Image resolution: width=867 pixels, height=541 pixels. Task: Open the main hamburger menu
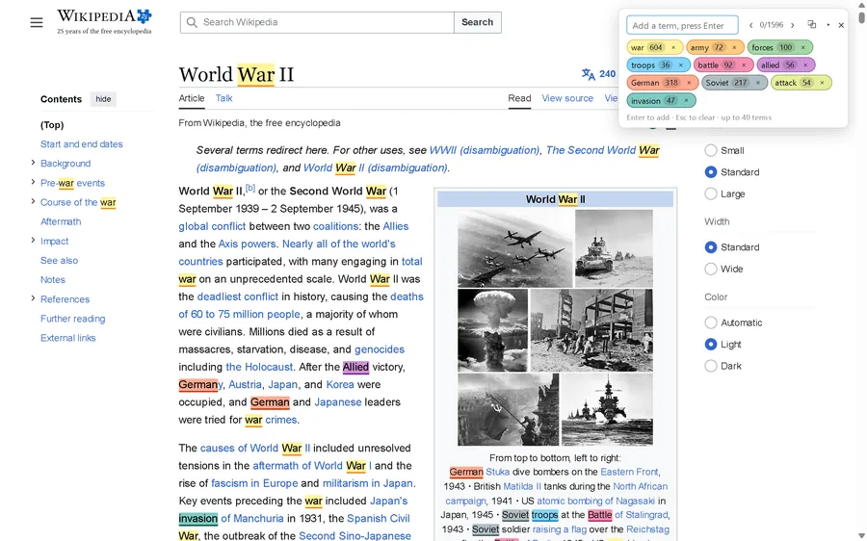[x=37, y=23]
